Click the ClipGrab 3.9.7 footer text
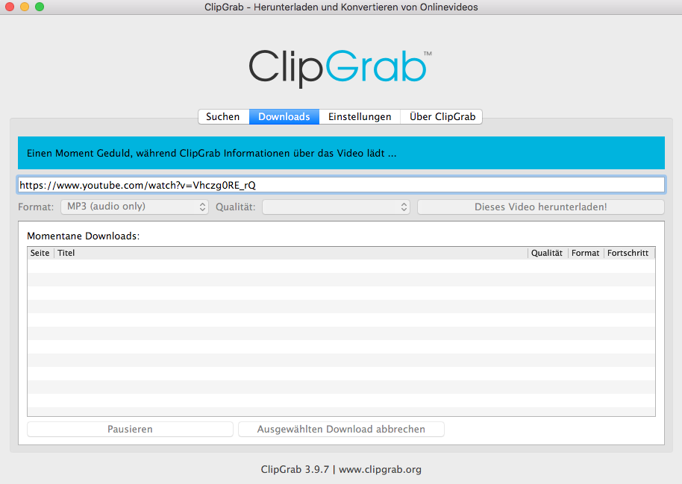 (341, 470)
